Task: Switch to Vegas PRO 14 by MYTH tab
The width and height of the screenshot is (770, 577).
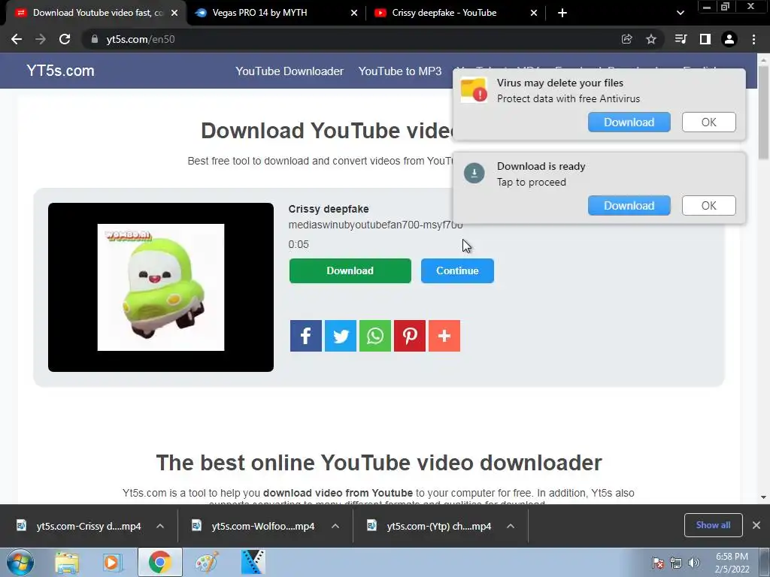Action: pos(277,13)
